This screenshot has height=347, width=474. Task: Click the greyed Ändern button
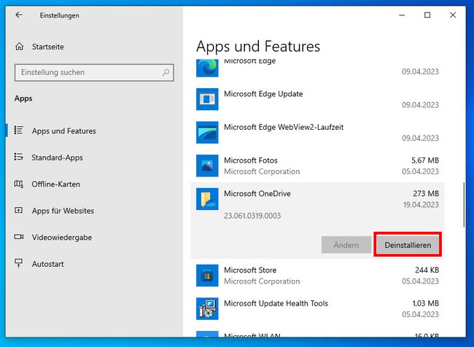click(346, 245)
